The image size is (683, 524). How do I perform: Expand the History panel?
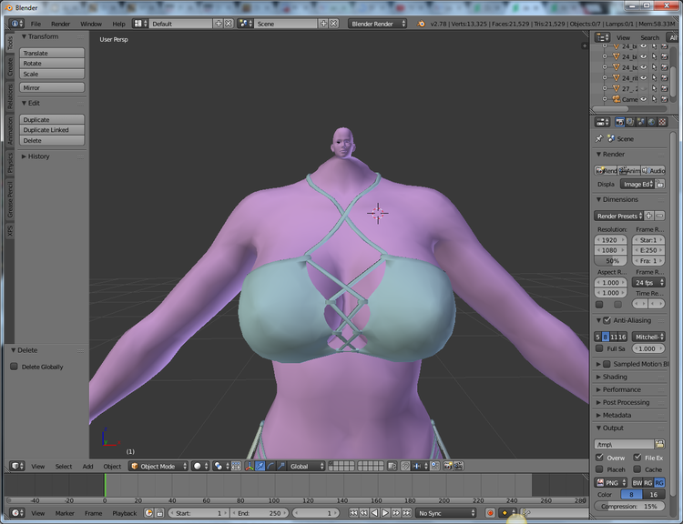(35, 156)
